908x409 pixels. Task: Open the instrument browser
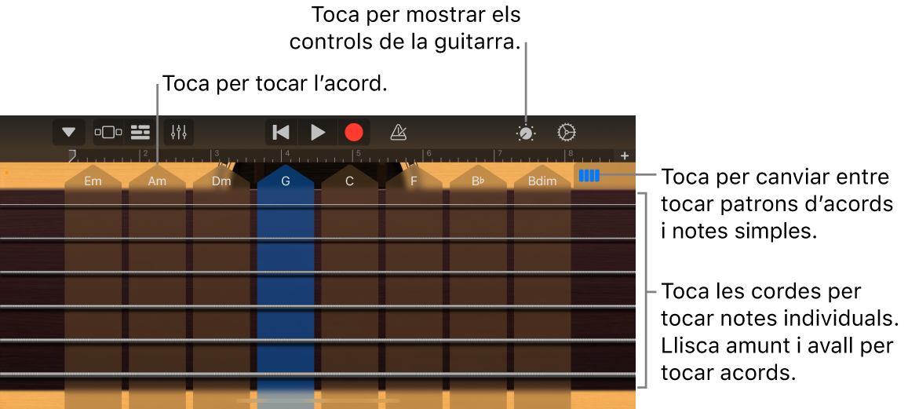(108, 132)
